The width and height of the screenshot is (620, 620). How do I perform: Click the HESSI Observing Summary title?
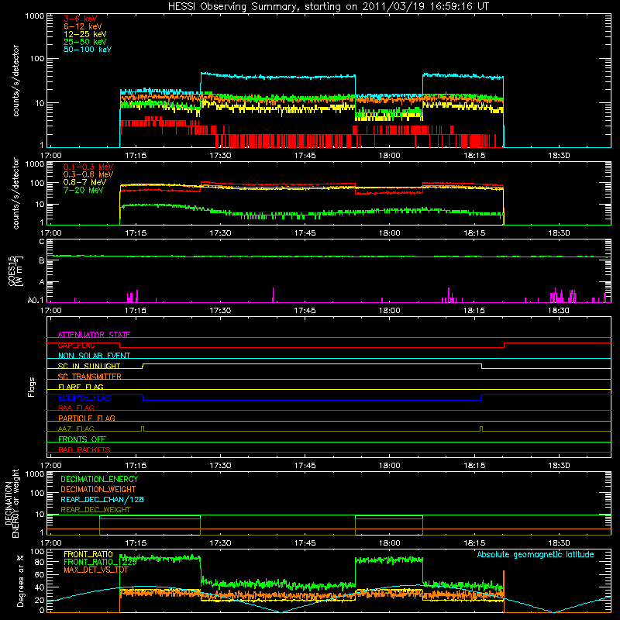point(328,7)
